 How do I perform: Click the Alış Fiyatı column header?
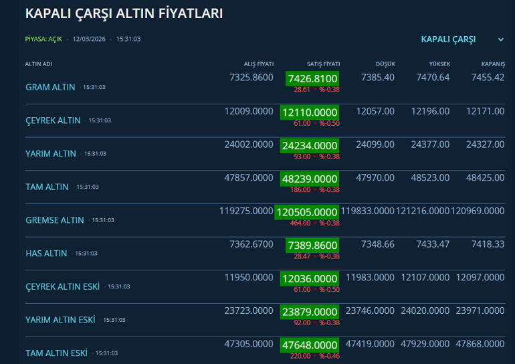point(258,64)
